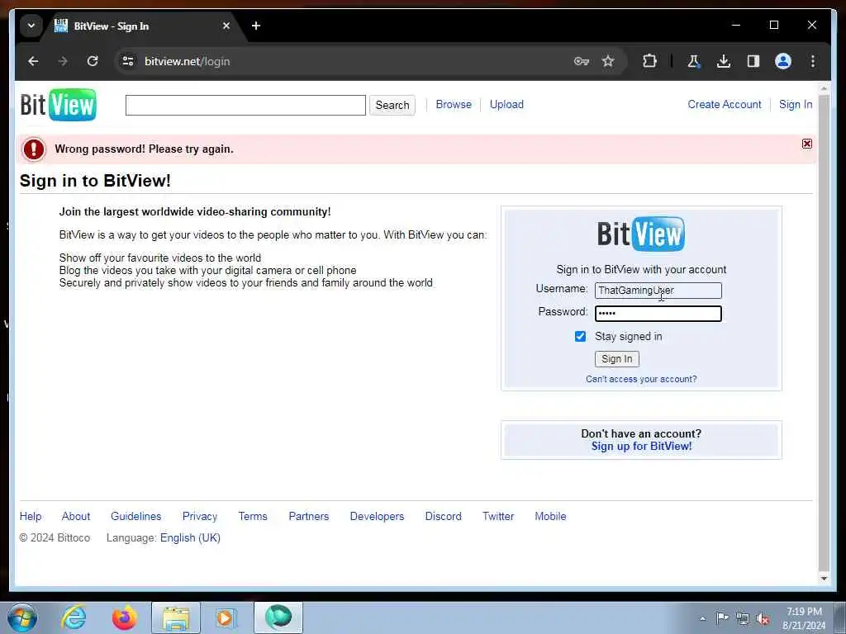846x634 pixels.
Task: Submit the form with Sign In button
Action: click(616, 359)
